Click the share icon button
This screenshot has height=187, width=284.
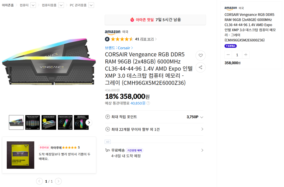(x=201, y=67)
